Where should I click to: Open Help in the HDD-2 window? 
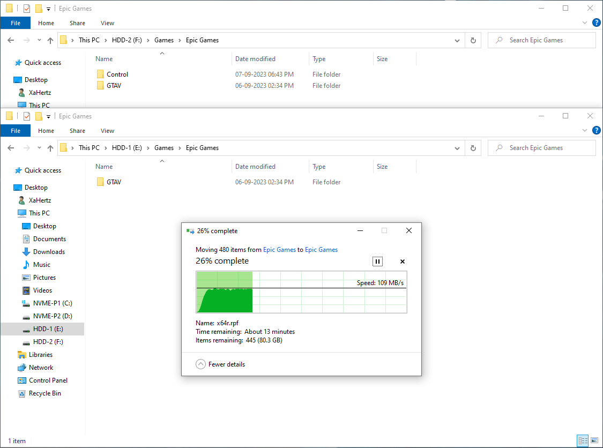click(x=597, y=23)
